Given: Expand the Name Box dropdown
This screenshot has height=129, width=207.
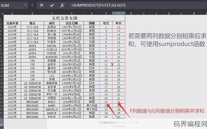Looking at the screenshot, I should pos(25,5).
